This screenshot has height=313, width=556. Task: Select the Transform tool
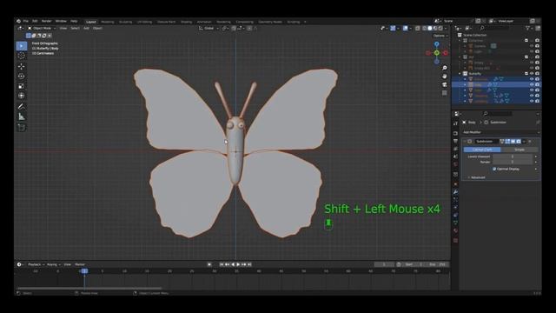click(x=21, y=96)
